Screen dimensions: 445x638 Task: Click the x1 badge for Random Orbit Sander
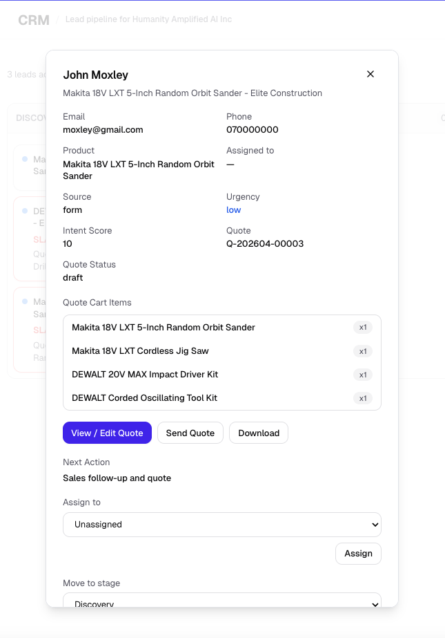(363, 328)
